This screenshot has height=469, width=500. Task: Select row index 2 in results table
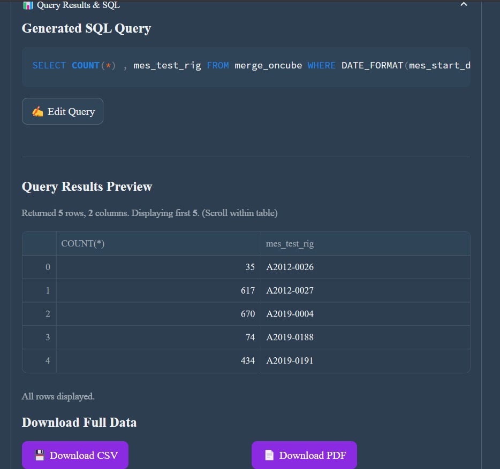(48, 314)
